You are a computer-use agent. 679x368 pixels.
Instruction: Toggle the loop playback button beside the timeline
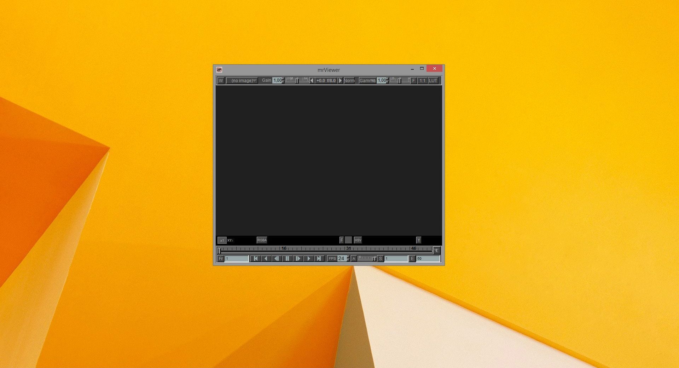(437, 251)
